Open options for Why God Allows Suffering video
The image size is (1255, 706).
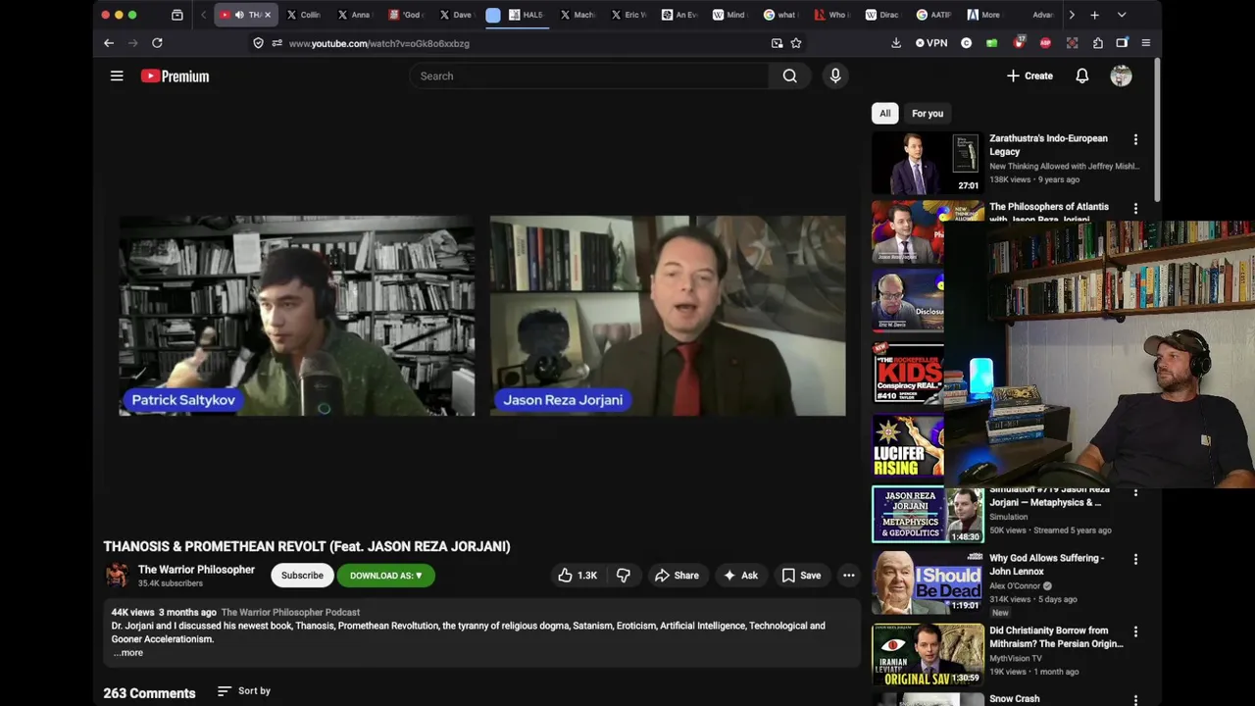point(1135,559)
